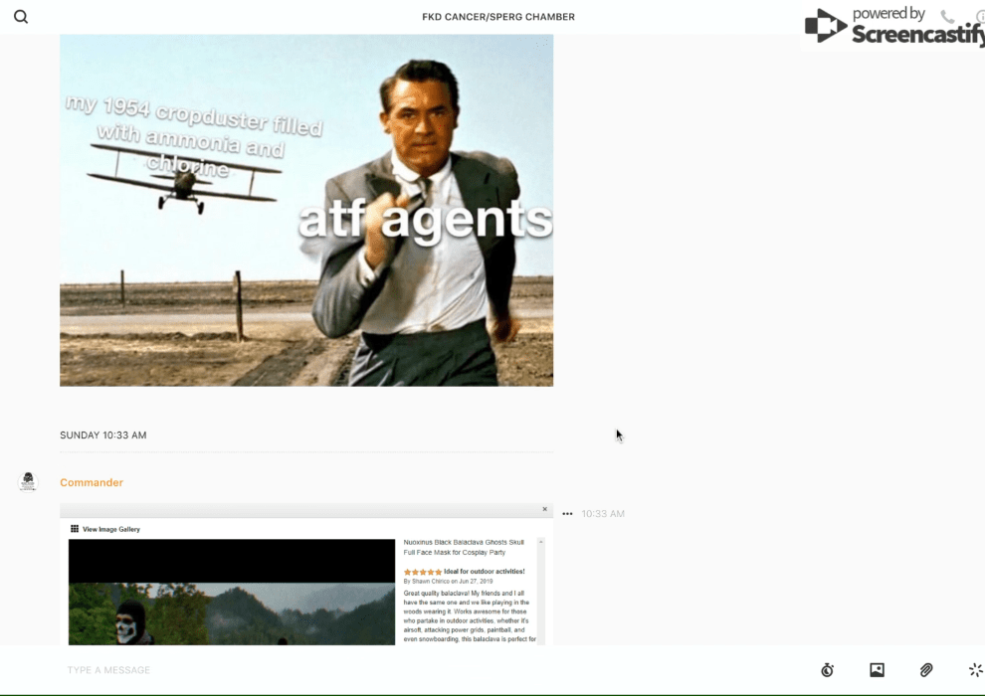The image size is (985, 696).
Task: Click the starburst icon right of the paperclip
Action: tap(975, 670)
